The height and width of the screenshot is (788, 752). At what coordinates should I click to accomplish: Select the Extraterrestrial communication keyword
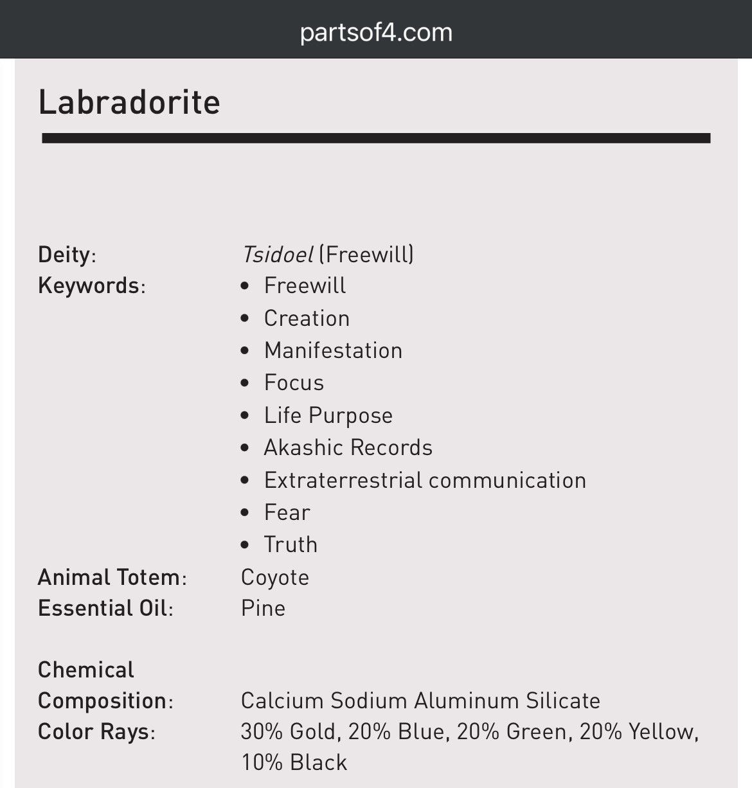click(425, 480)
